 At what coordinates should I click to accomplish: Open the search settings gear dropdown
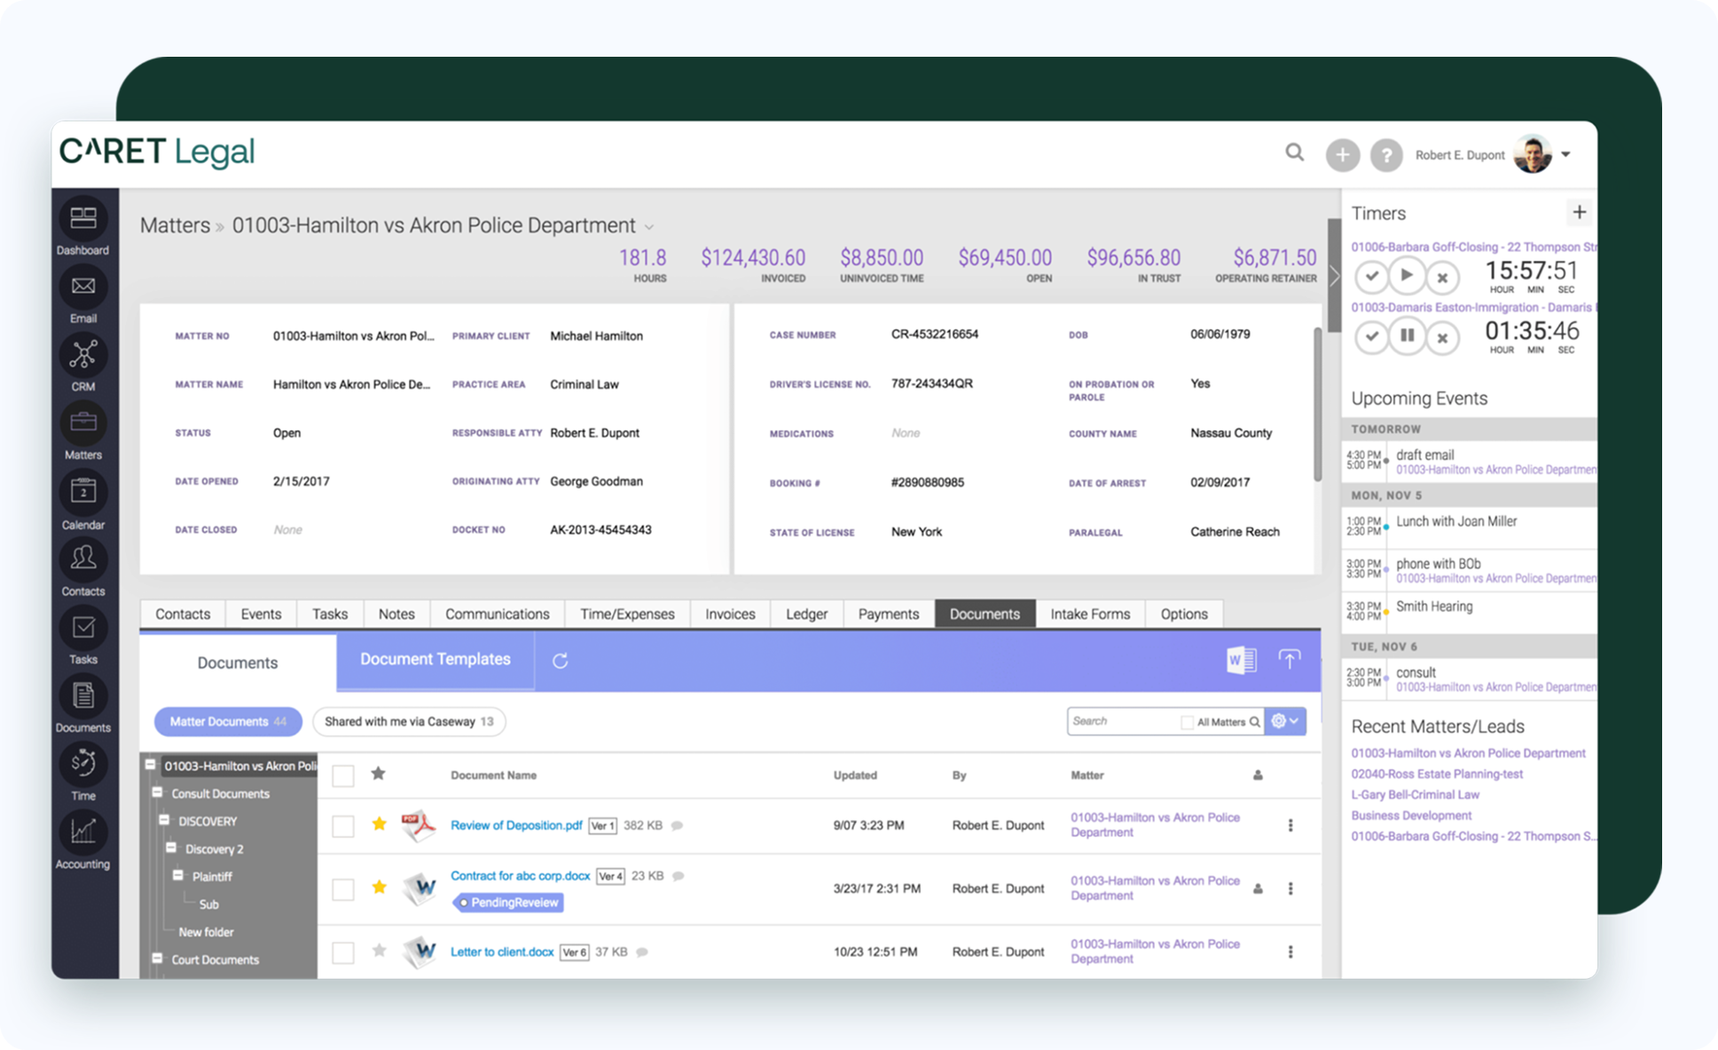(x=1285, y=721)
